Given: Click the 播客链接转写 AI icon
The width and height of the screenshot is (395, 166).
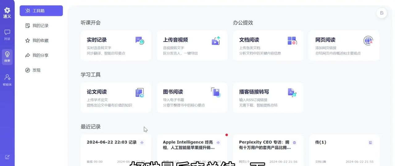Looking at the screenshot, I should (292, 92).
